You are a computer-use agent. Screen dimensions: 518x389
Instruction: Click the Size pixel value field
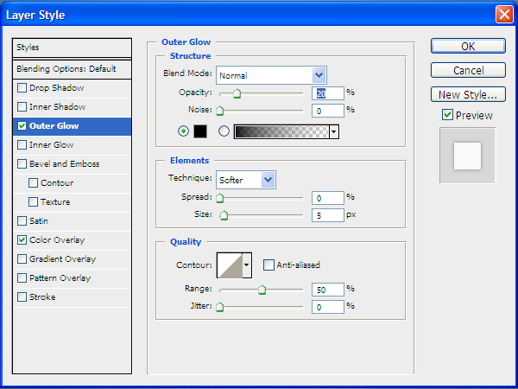(328, 215)
